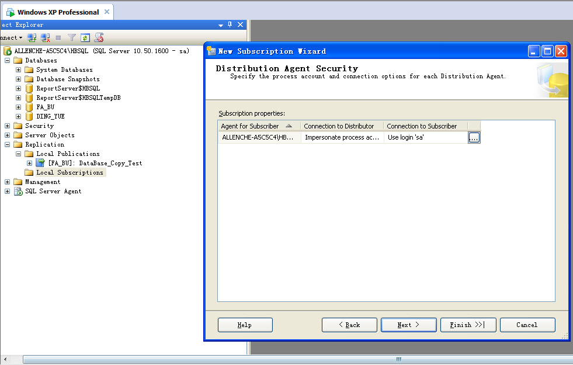The image size is (573, 365).
Task: Expand the ReportServer$HBSQL node
Action: (x=18, y=88)
